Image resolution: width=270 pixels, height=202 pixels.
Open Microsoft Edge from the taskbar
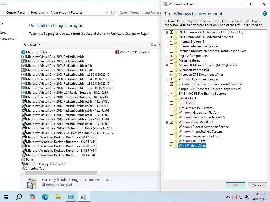45,197
